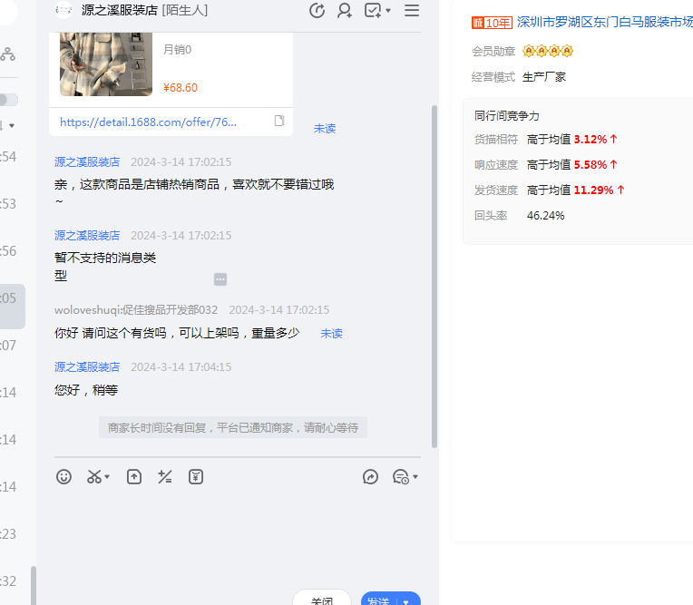The height and width of the screenshot is (605, 693).
Task: Open the emoji picker in the chat toolbar
Action: [x=63, y=476]
